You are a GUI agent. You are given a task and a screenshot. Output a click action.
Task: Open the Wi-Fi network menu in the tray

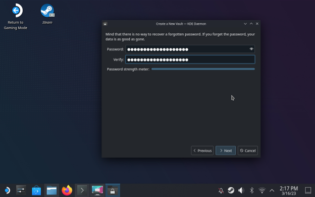262,190
